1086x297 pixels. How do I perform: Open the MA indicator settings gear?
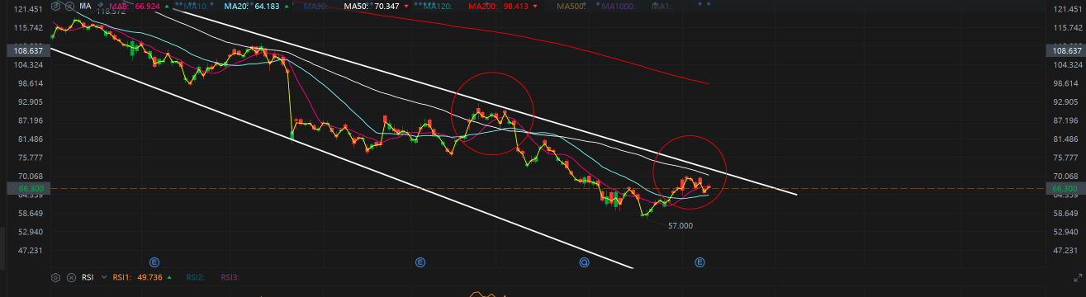[55, 6]
